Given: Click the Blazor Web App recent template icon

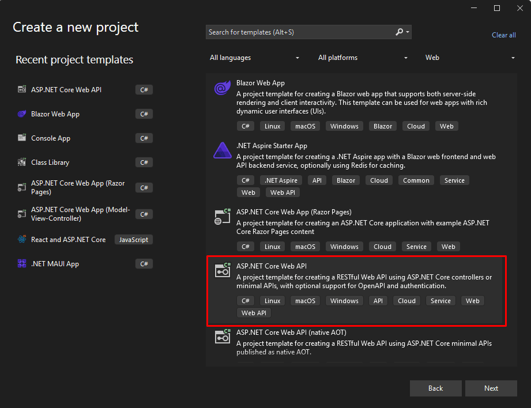Looking at the screenshot, I should point(22,114).
